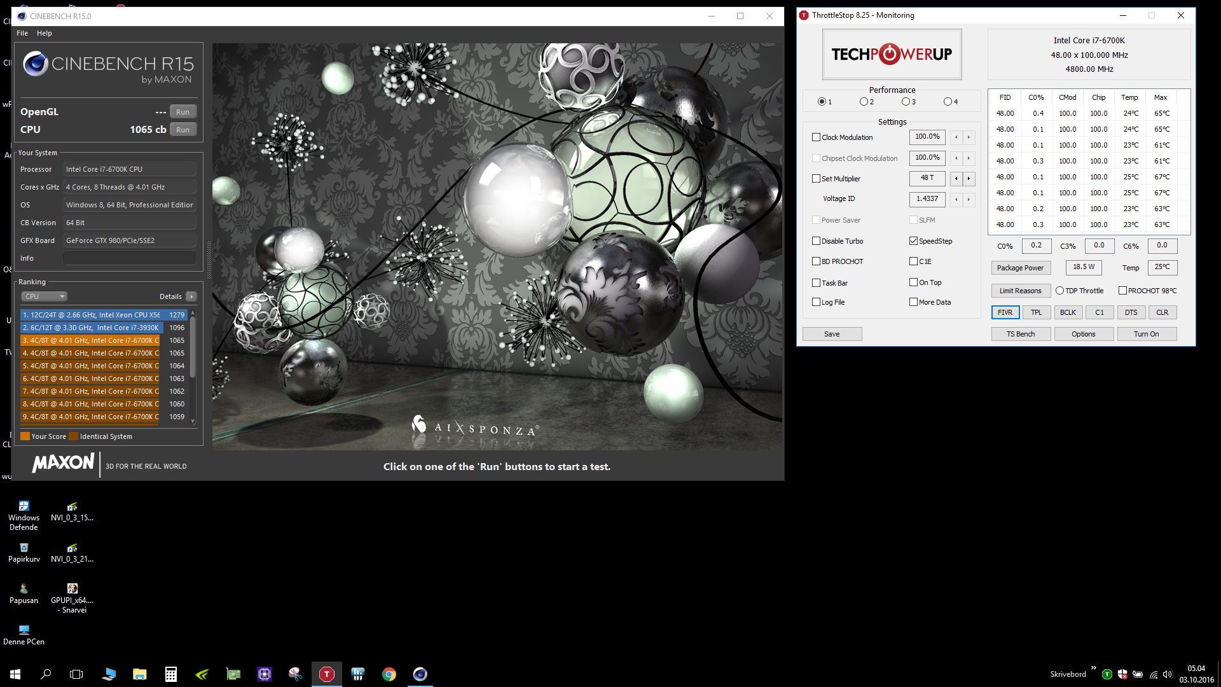Image resolution: width=1221 pixels, height=687 pixels.
Task: Increase Set Multiplier with right arrow
Action: [969, 179]
